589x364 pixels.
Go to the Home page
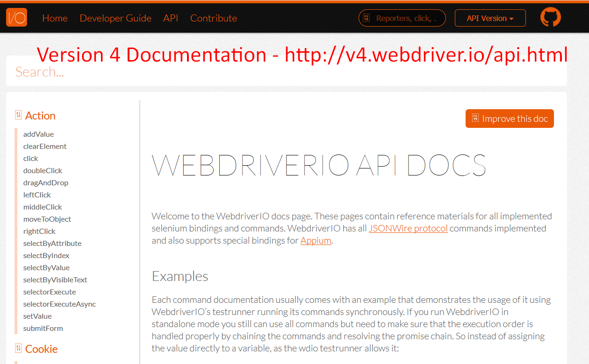[55, 18]
